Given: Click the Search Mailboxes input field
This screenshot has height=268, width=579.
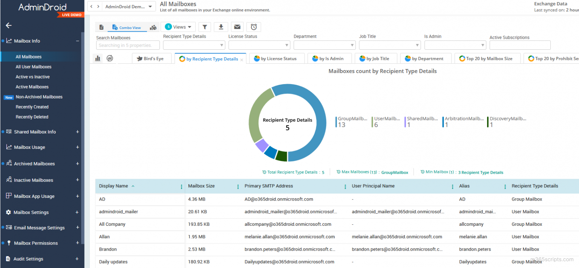Looking at the screenshot, I should point(128,45).
